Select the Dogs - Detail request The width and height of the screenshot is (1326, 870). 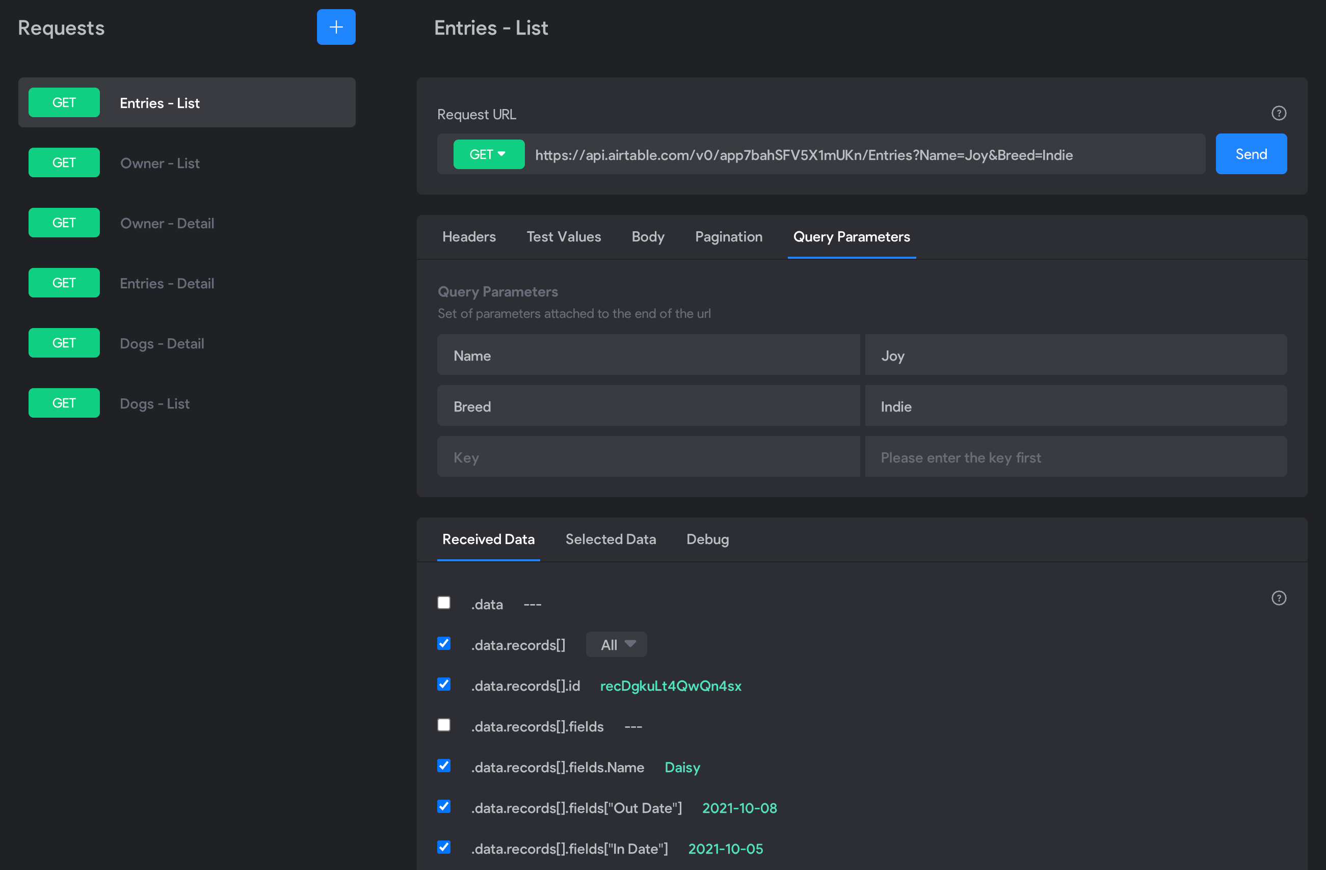[187, 343]
